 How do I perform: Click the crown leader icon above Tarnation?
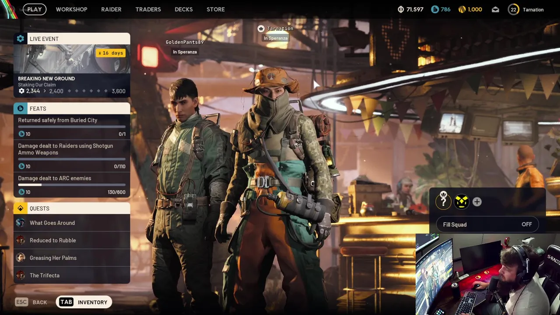[x=261, y=28]
